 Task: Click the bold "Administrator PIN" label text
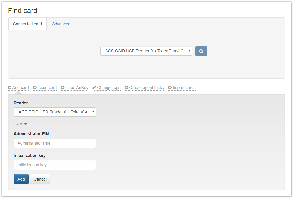click(x=31, y=134)
